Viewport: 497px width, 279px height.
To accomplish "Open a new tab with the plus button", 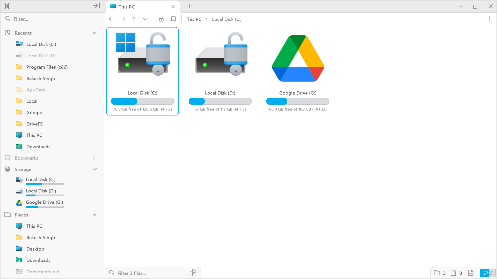I will click(x=189, y=6).
